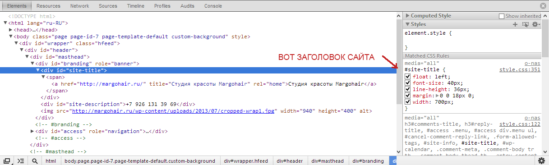Click the scroll-up arrow of Styles pane
This screenshot has height=165, width=549.
[545, 15]
